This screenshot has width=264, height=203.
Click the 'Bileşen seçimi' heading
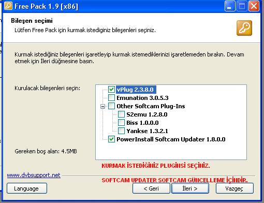coord(32,21)
